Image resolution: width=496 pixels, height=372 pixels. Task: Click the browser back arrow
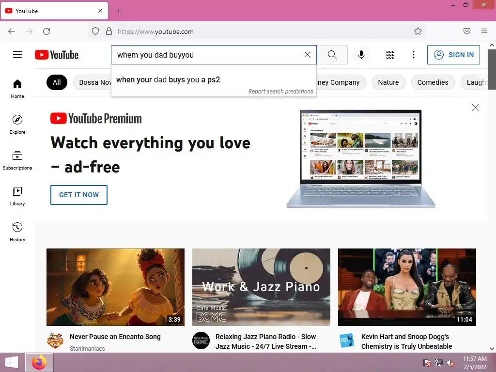coord(12,31)
